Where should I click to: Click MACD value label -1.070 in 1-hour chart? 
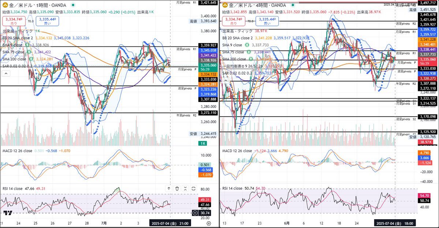[x=205, y=175]
